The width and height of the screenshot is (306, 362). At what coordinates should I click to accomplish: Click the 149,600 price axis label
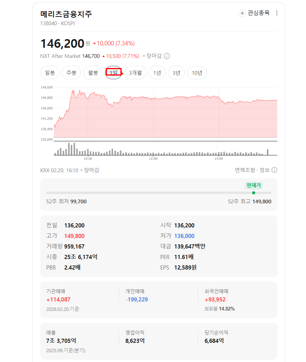[x=47, y=88]
